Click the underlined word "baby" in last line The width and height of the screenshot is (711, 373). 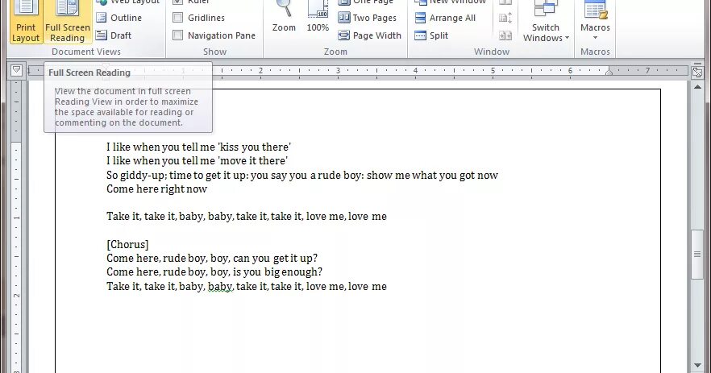[x=220, y=287]
